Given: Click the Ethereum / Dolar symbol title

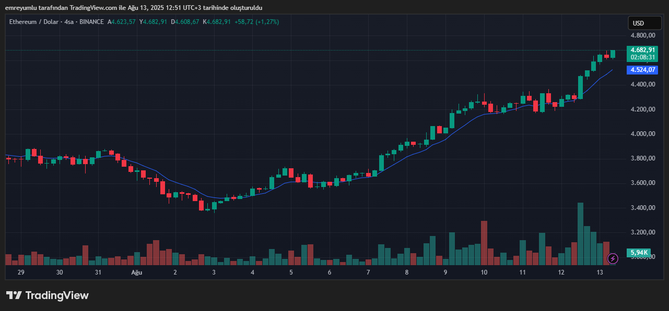Looking at the screenshot, I should [x=33, y=22].
